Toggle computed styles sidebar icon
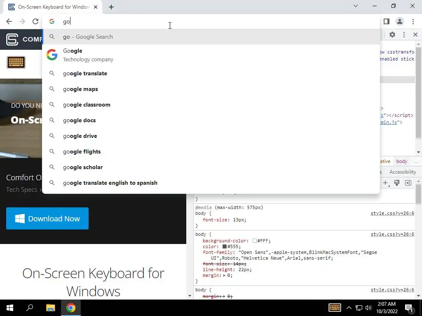Image resolution: width=422 pixels, height=316 pixels. [x=408, y=183]
